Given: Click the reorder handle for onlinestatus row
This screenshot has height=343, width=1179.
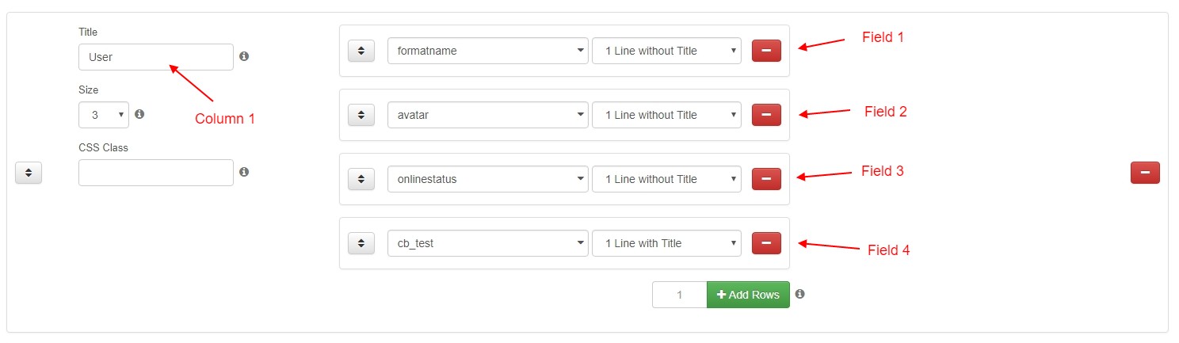Looking at the screenshot, I should [361, 179].
